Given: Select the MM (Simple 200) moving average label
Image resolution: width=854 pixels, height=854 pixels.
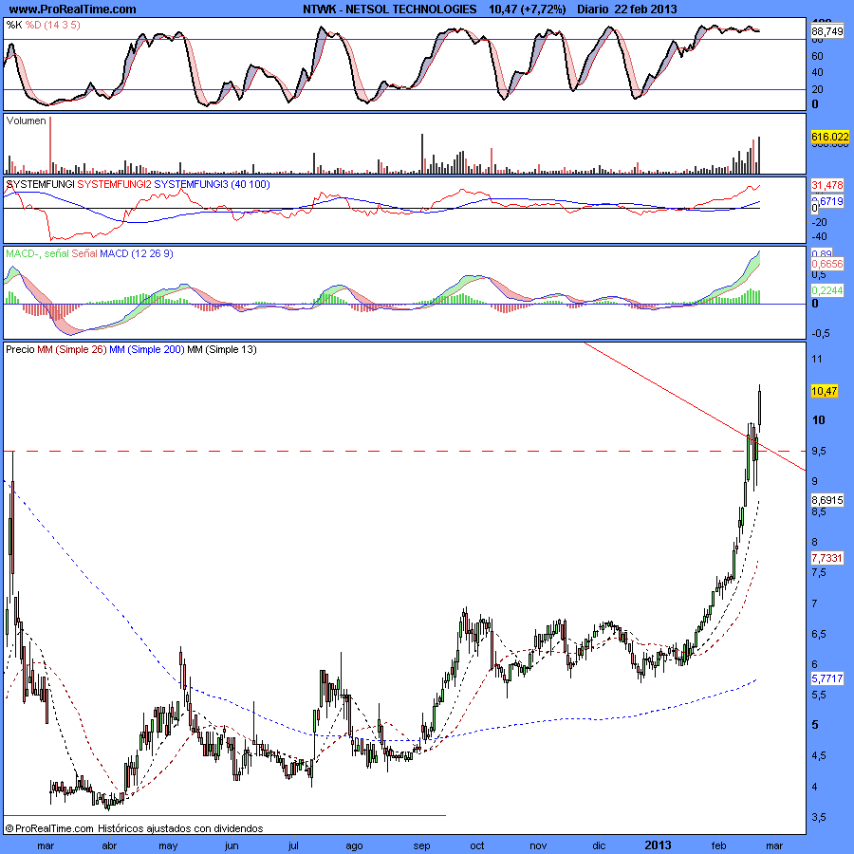Looking at the screenshot, I should pyautogui.click(x=147, y=349).
